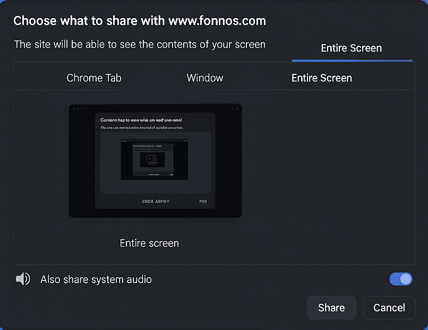This screenshot has height=330, width=428.
Task: Click the Share button
Action: click(331, 308)
